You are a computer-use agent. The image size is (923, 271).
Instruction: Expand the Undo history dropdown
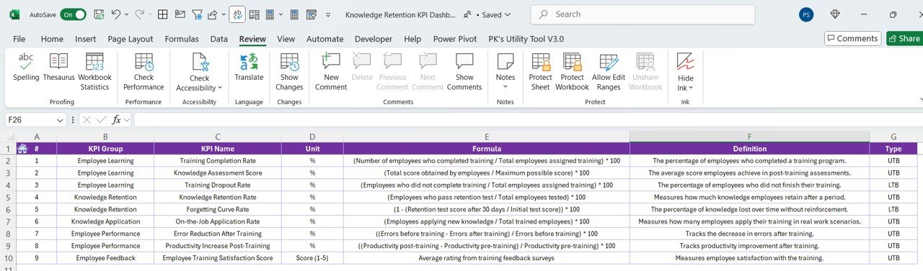127,14
